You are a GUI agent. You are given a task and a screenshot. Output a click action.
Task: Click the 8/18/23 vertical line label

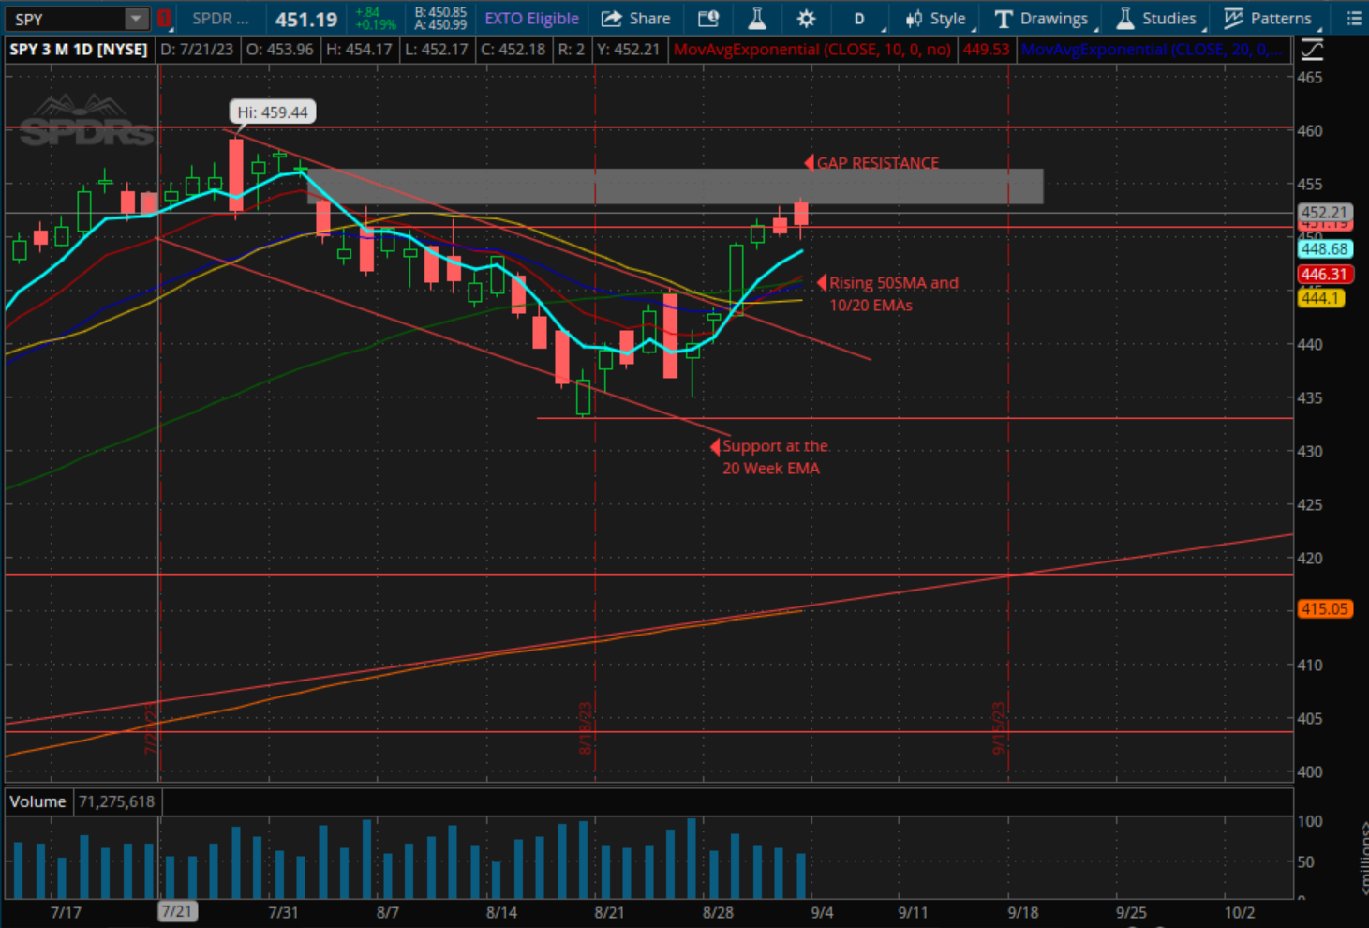[586, 728]
